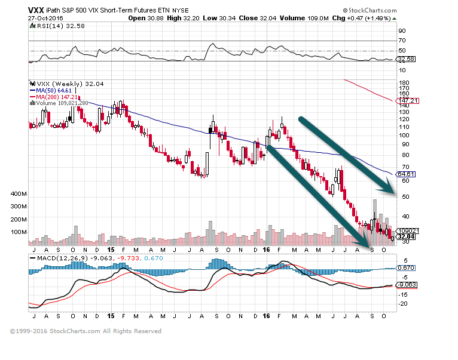
Task: Click the red 147.21 price tag on the right axis
Action: (408, 101)
